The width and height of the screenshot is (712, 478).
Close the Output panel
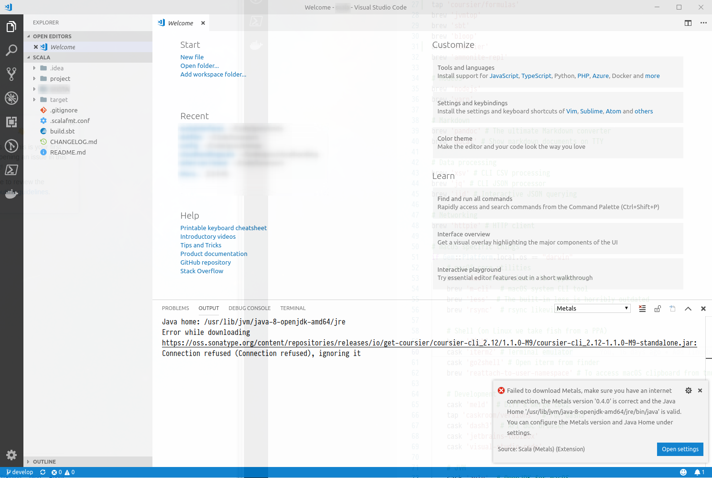coord(703,309)
